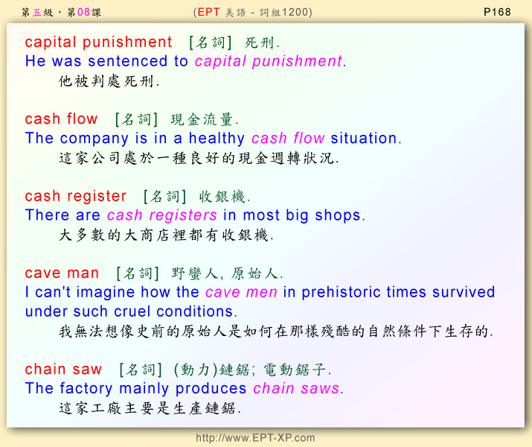Select the red headword 'capital punishment'
This screenshot has width=532, height=447.
tap(98, 42)
